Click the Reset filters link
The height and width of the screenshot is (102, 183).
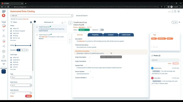[12, 96]
